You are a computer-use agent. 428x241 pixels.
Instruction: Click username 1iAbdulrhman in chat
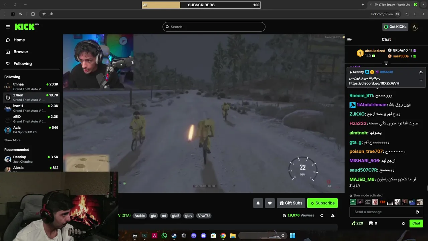(x=372, y=105)
